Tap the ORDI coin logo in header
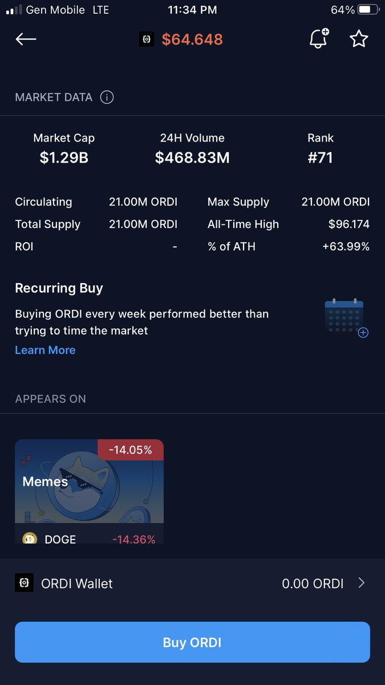The height and width of the screenshot is (685, 385). (147, 39)
